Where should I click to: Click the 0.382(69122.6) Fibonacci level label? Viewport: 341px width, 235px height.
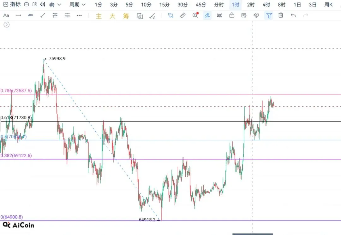pyautogui.click(x=16, y=156)
